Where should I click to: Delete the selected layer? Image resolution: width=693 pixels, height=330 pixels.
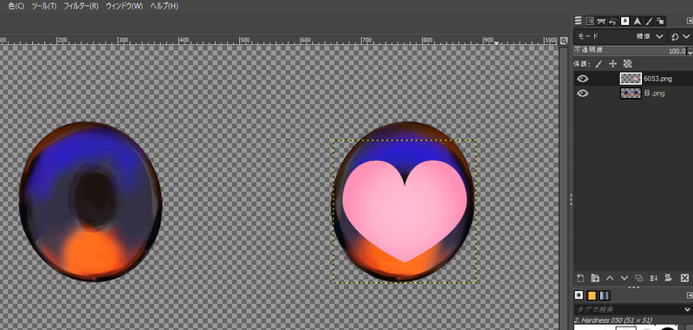click(x=684, y=278)
